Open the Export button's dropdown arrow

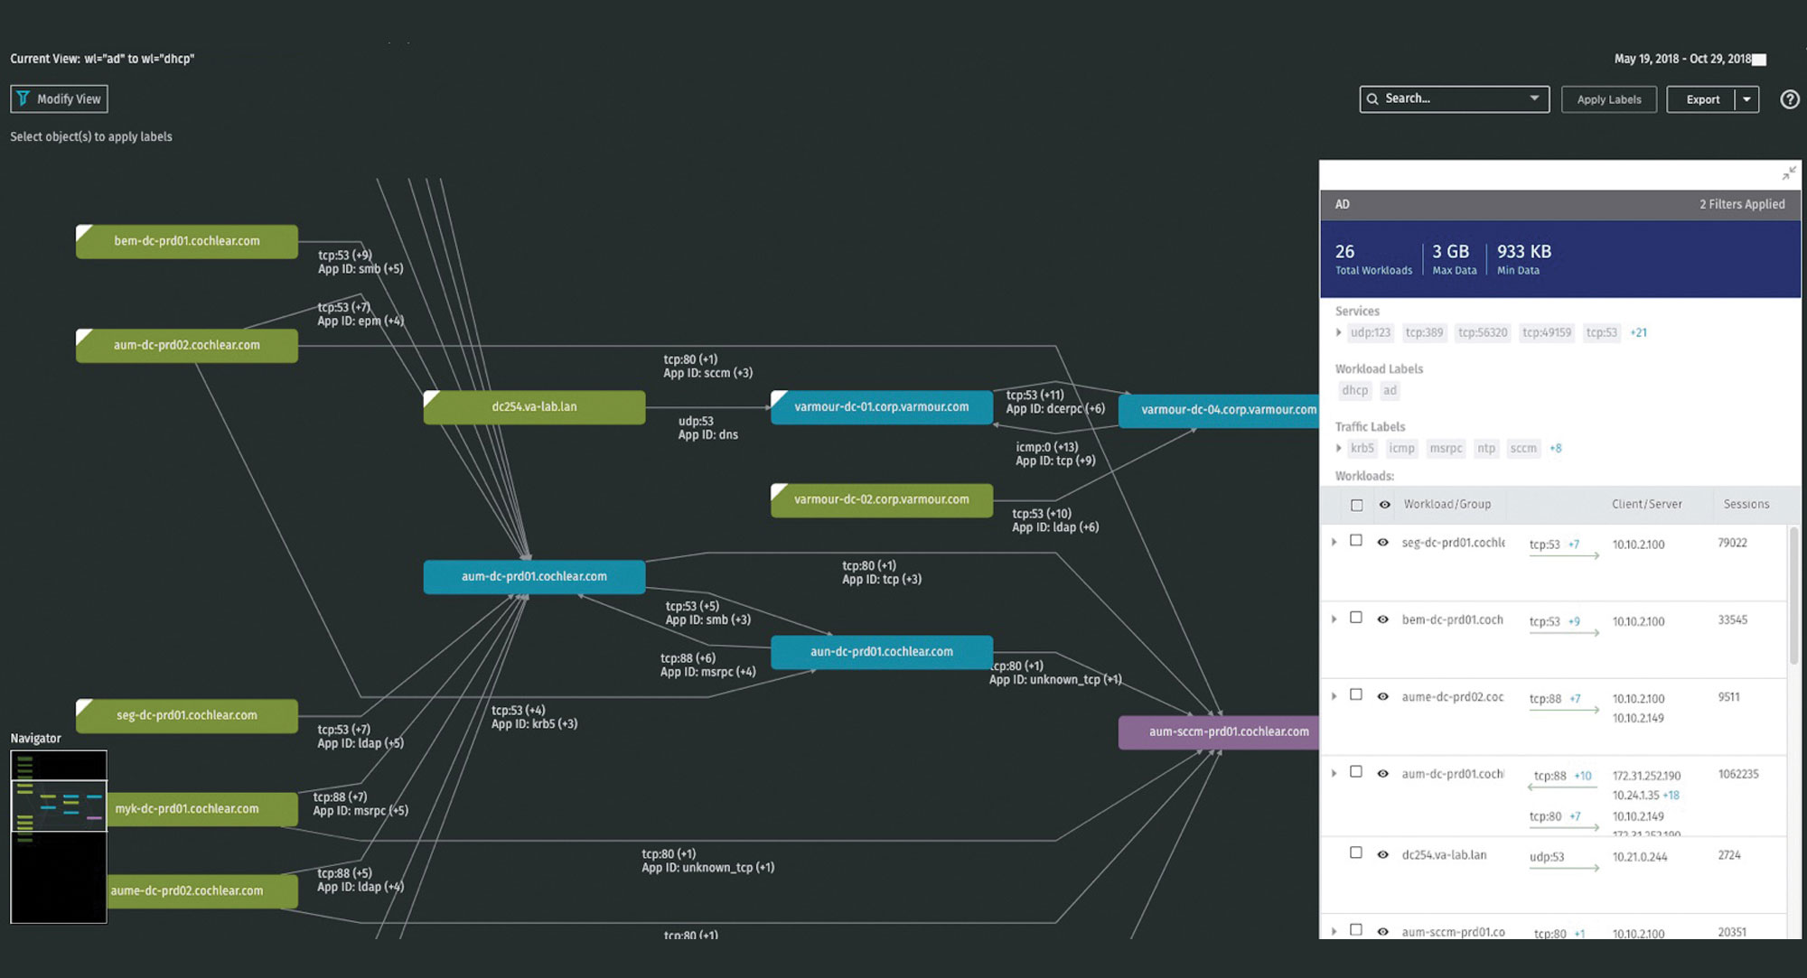1746,99
